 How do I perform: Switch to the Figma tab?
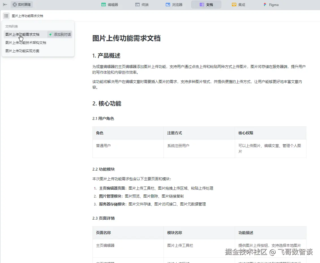[x=271, y=5]
